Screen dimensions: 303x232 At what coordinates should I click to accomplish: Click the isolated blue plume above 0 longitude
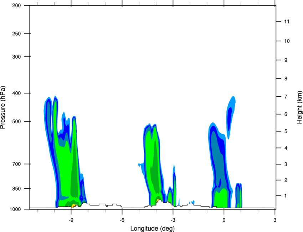click(x=231, y=117)
